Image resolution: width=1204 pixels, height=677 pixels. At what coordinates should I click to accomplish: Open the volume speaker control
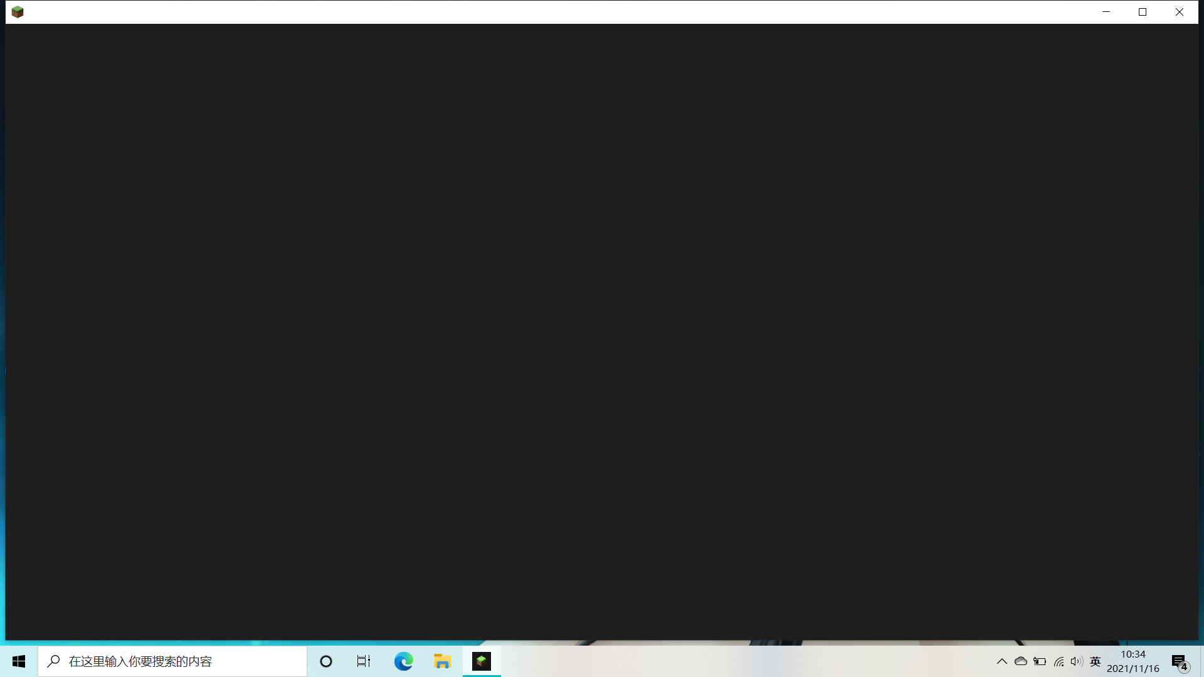pyautogui.click(x=1077, y=661)
